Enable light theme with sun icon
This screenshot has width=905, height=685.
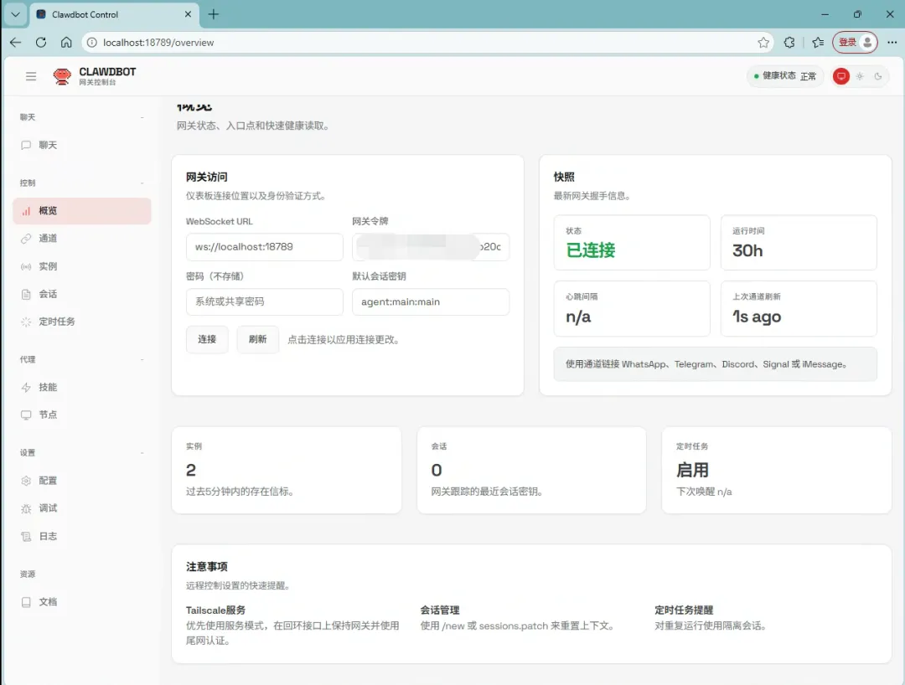click(x=860, y=76)
